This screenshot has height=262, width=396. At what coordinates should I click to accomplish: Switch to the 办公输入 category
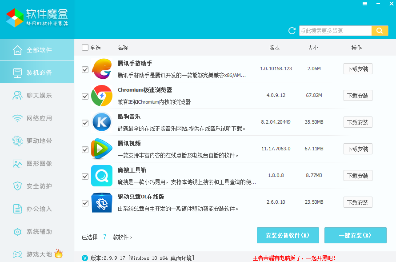(x=37, y=209)
